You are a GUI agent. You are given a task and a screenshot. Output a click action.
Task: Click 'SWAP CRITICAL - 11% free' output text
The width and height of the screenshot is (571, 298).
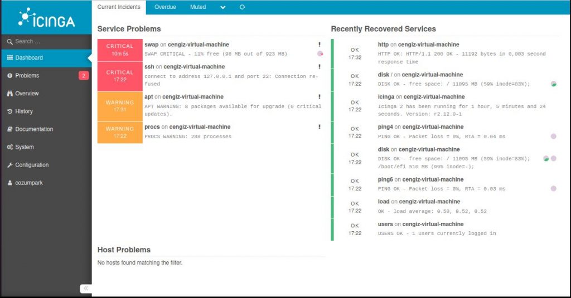(x=216, y=54)
